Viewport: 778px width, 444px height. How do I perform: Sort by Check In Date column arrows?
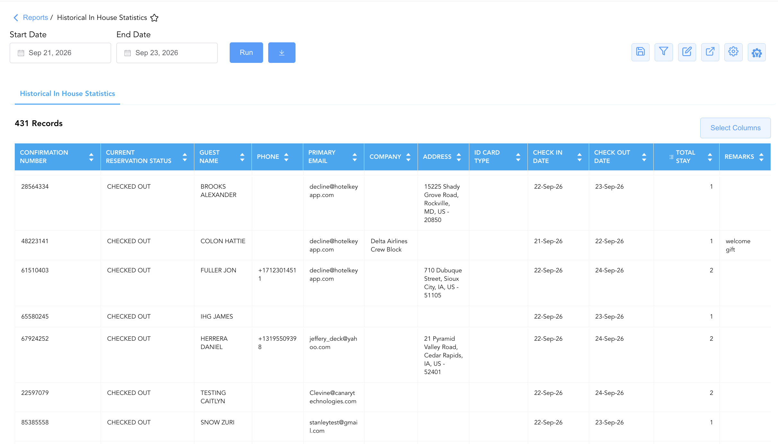click(579, 157)
